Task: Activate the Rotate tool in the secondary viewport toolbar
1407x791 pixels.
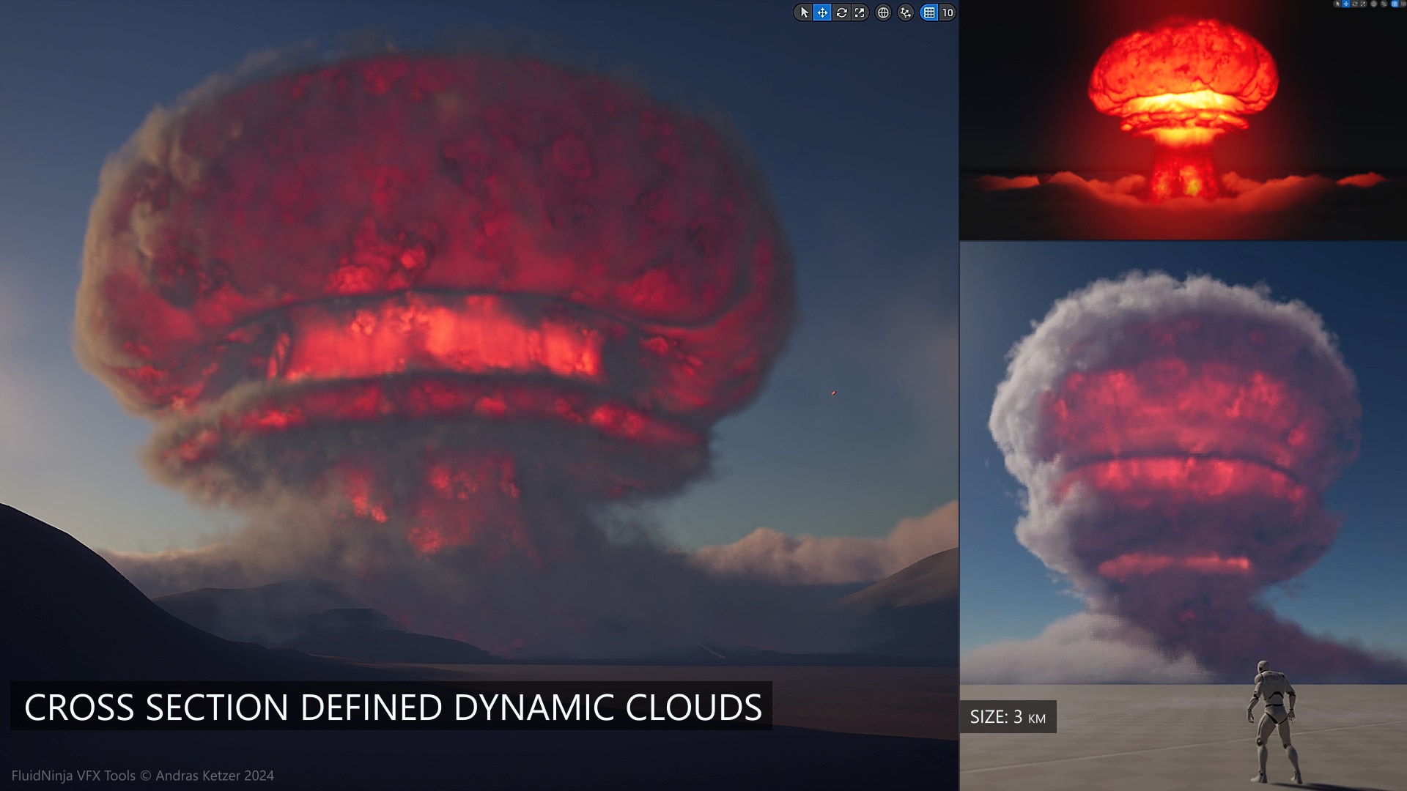Action: [x=1355, y=4]
